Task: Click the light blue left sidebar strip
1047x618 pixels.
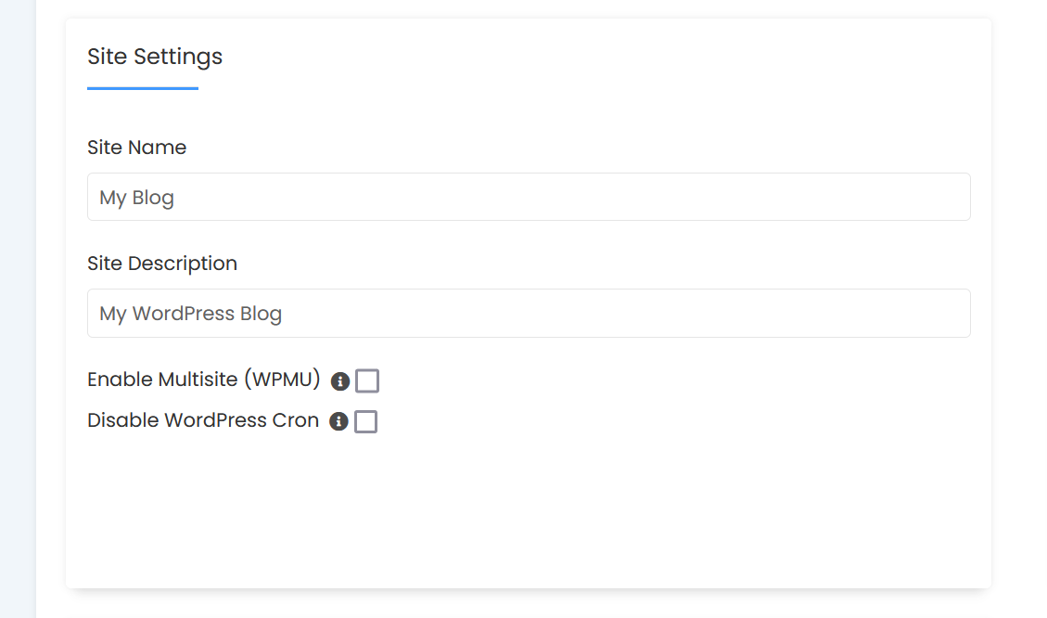Action: click(x=18, y=309)
